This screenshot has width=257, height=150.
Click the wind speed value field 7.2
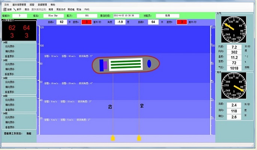click(234, 47)
